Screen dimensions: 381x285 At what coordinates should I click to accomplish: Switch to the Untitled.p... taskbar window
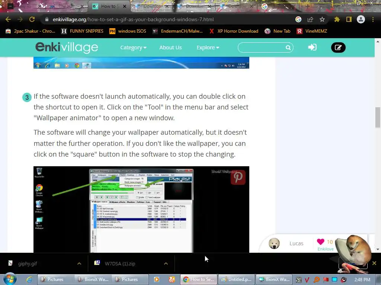tap(236, 279)
